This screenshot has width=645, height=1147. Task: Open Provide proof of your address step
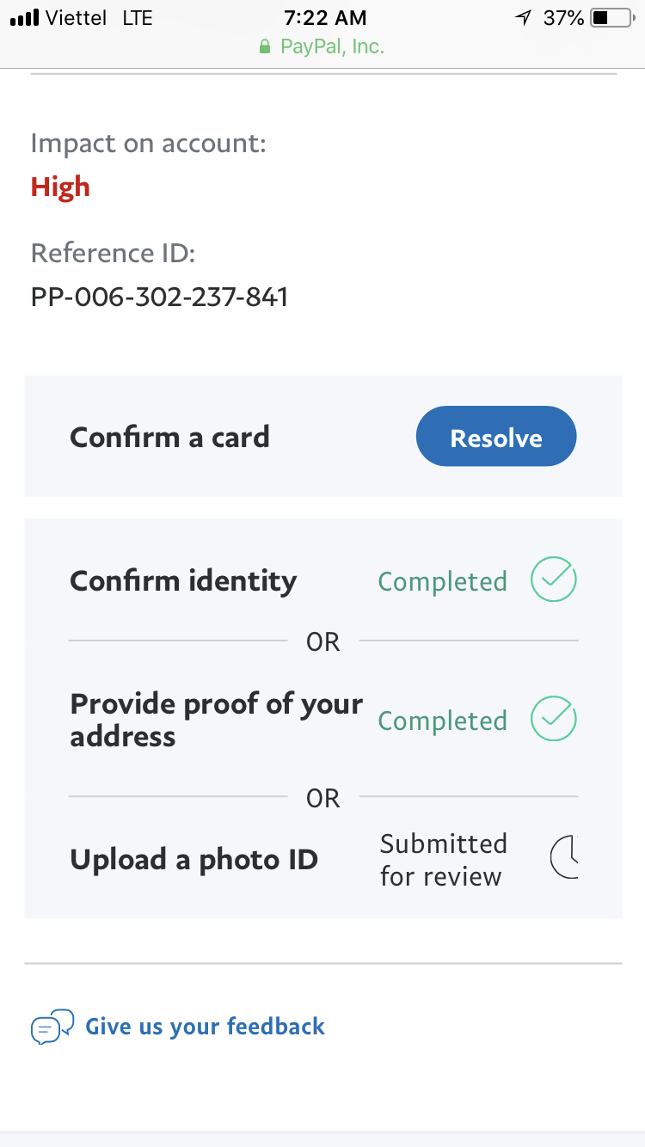pyautogui.click(x=216, y=720)
